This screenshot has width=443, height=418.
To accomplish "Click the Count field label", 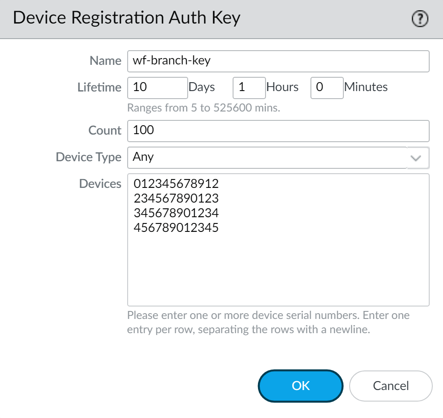I will point(105,131).
